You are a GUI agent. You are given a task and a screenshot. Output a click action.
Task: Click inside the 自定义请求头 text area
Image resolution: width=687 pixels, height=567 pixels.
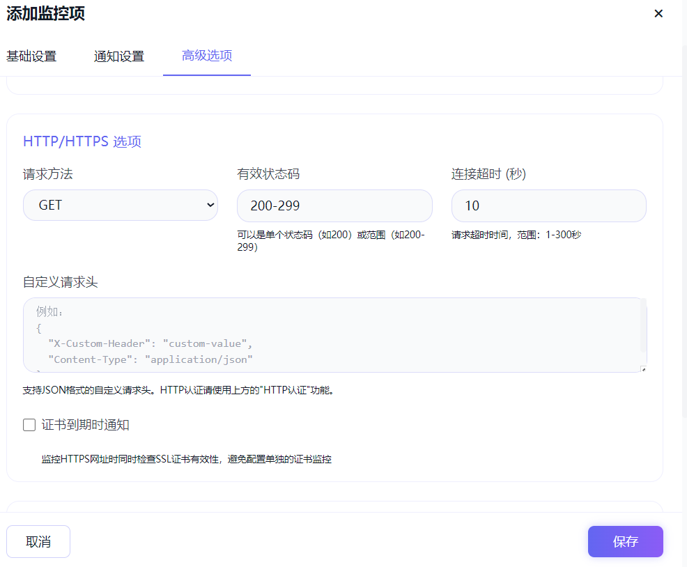point(327,335)
